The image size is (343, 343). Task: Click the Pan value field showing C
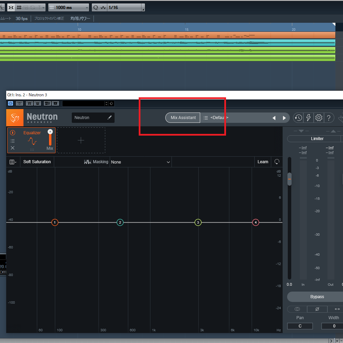[x=300, y=326]
